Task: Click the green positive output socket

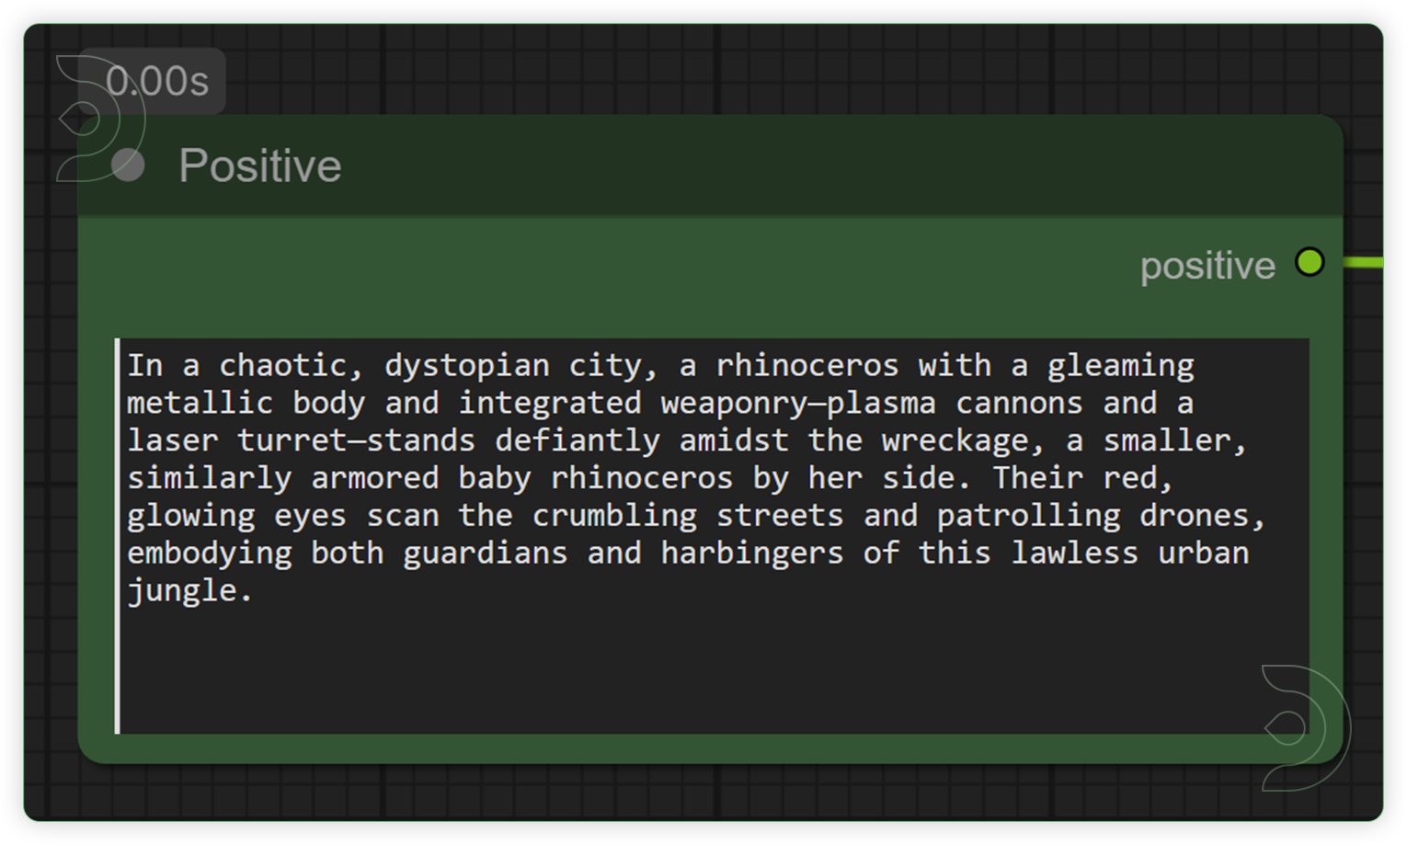Action: tap(1310, 262)
